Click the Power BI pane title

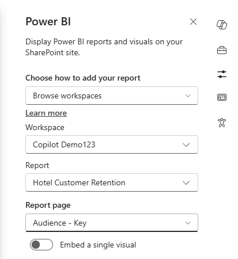tap(48, 21)
